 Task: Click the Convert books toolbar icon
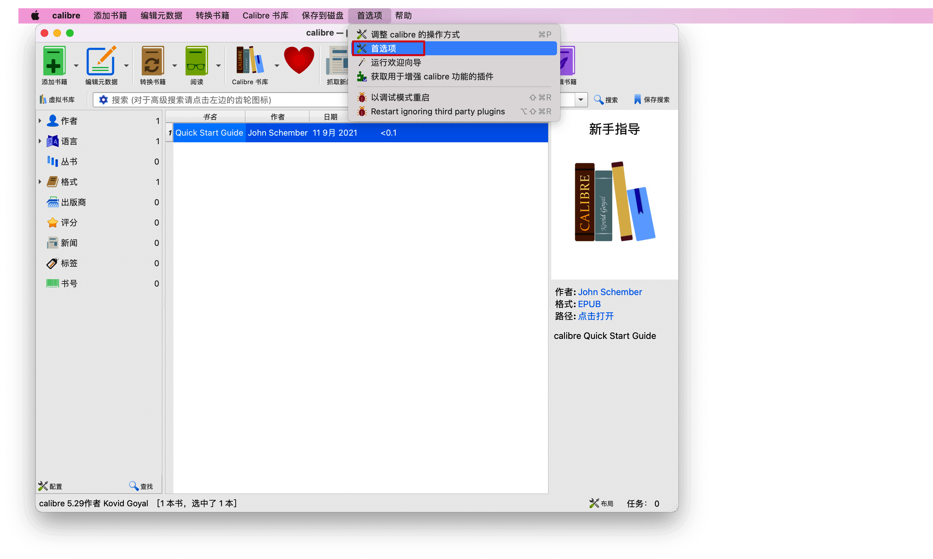tap(152, 61)
